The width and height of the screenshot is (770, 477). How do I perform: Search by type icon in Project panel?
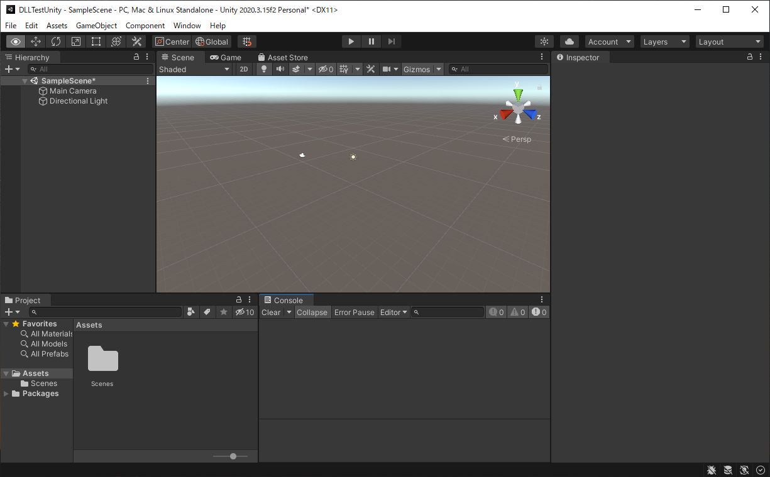pyautogui.click(x=192, y=312)
